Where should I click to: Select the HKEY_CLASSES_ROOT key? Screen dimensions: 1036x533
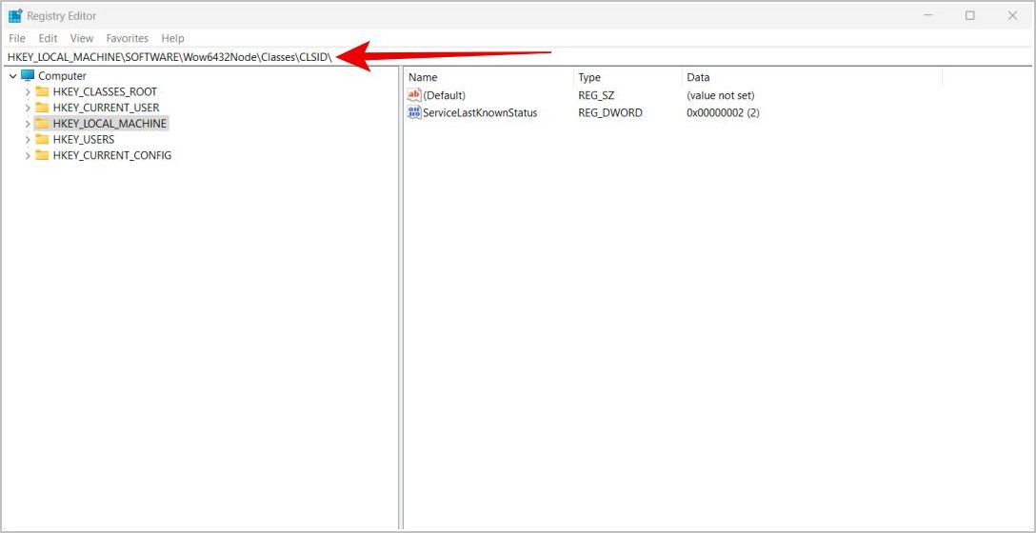105,91
